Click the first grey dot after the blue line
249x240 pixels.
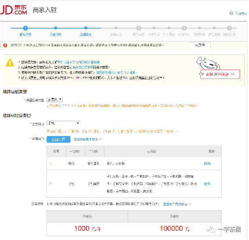(x=116, y=28)
